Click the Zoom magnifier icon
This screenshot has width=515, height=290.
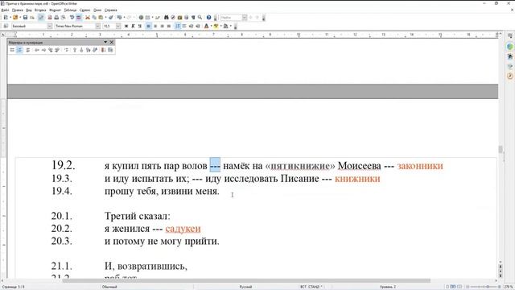(x=200, y=18)
